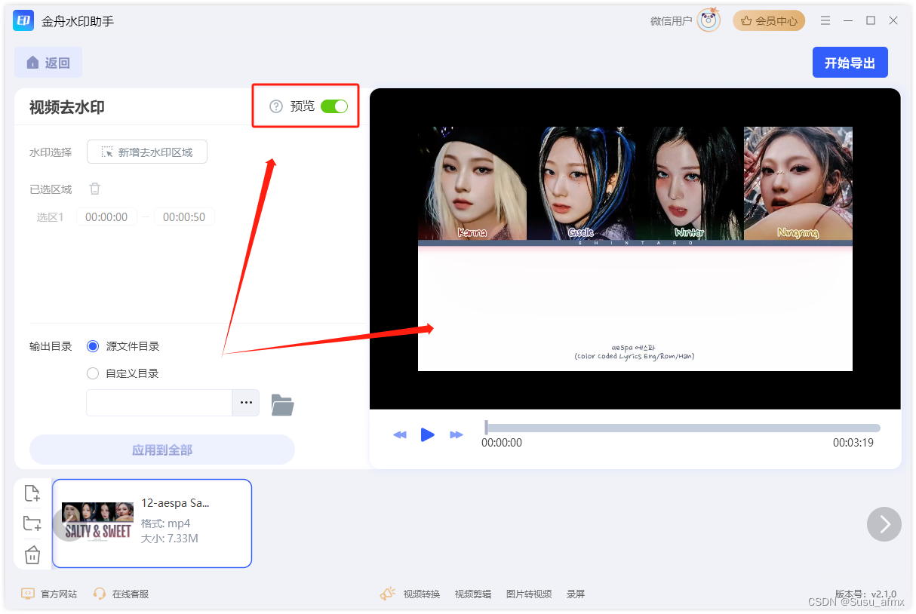Open 在线客服 online support link
916x614 pixels.
121,594
